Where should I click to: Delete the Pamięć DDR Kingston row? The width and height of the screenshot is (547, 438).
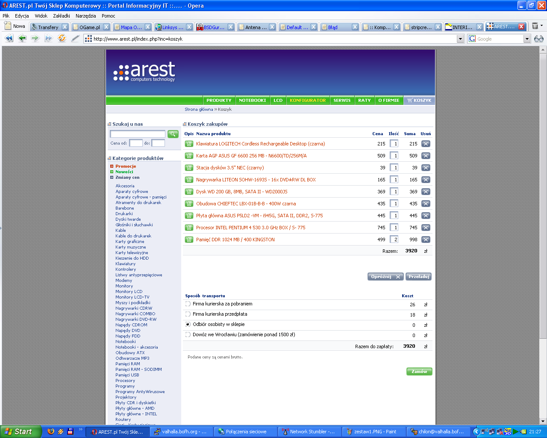click(x=426, y=240)
